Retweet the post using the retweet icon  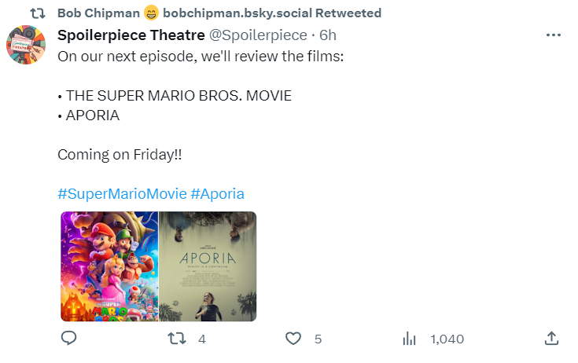tap(177, 339)
